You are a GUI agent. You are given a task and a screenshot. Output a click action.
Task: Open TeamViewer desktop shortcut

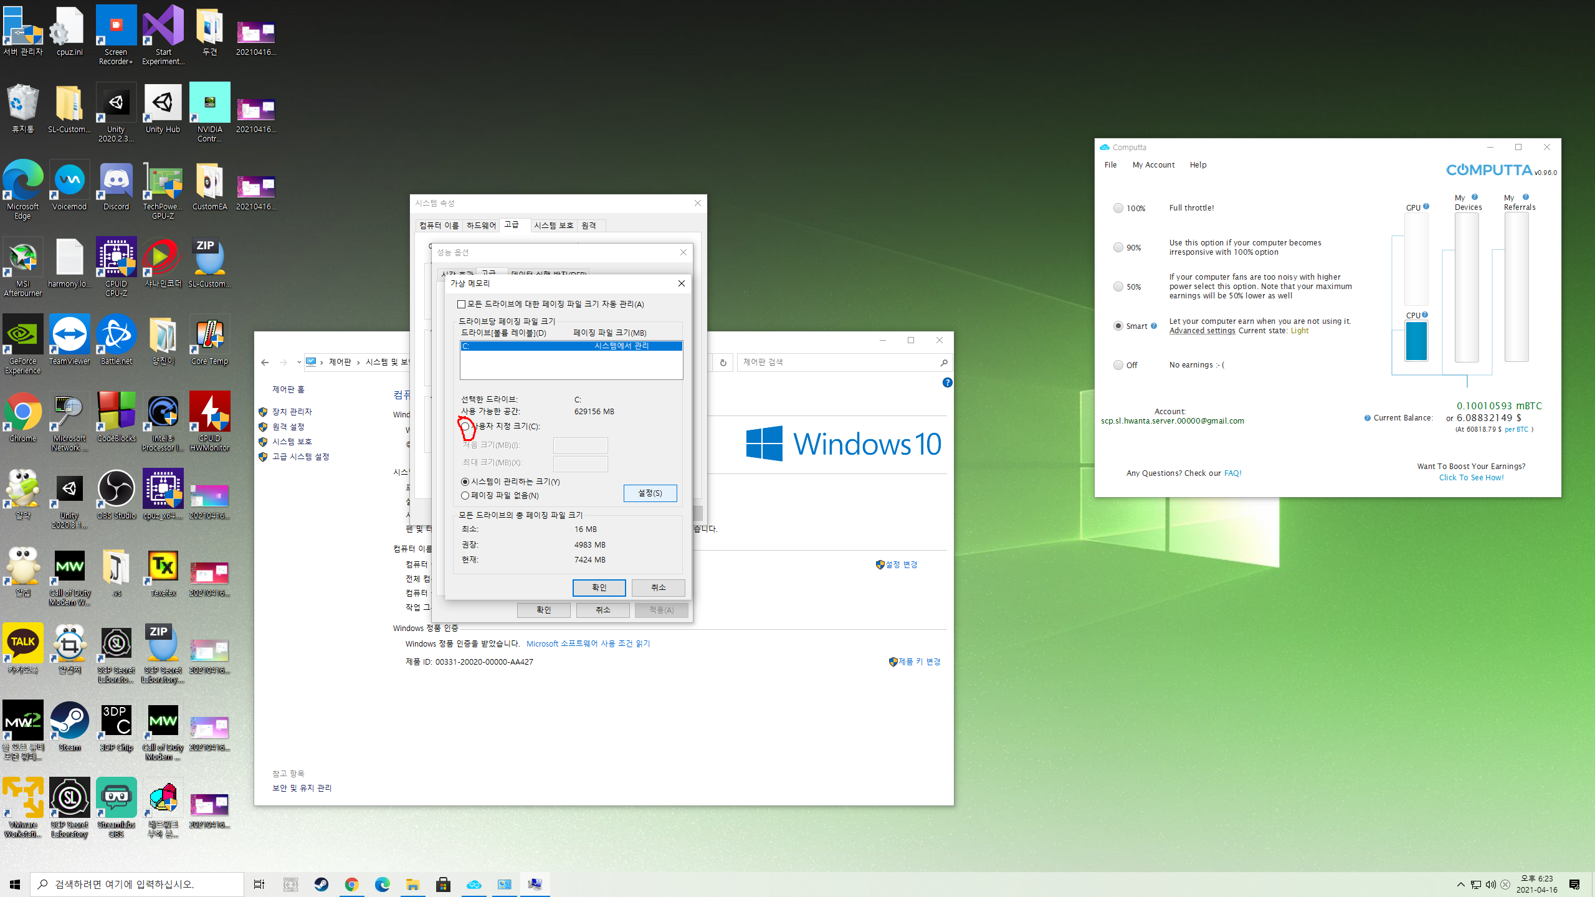pos(69,341)
